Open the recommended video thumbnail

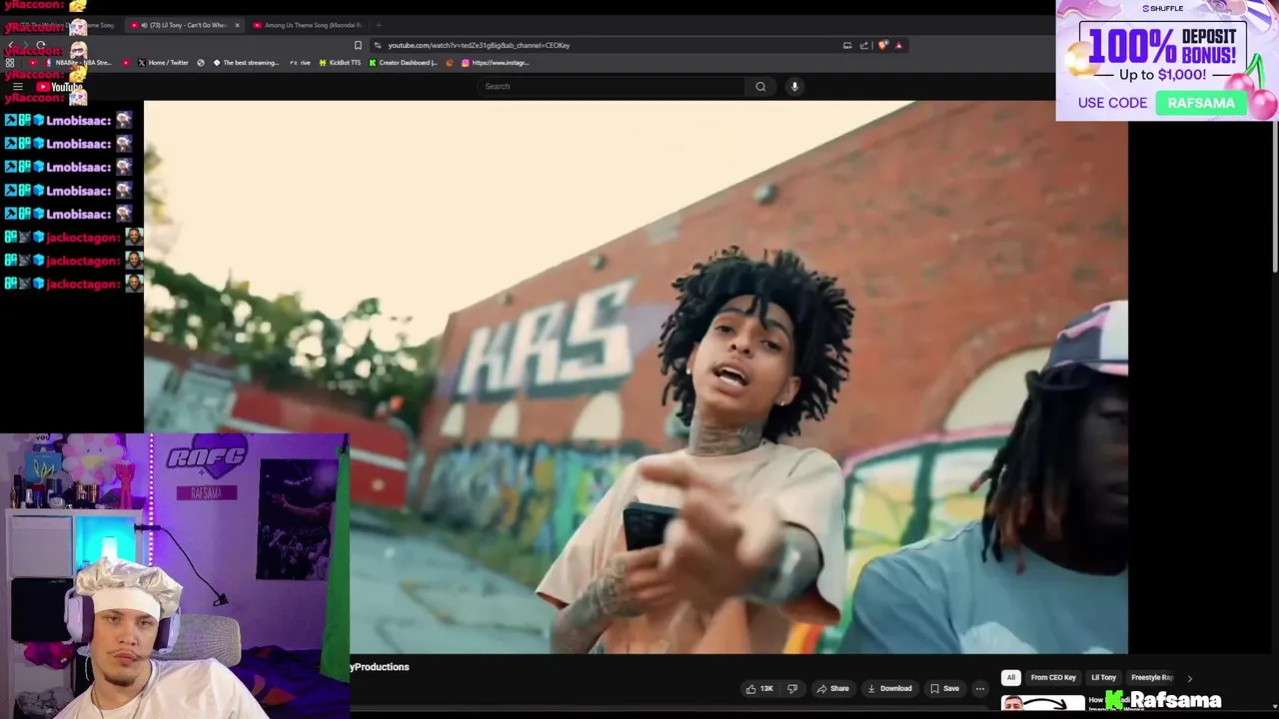pyautogui.click(x=1042, y=703)
